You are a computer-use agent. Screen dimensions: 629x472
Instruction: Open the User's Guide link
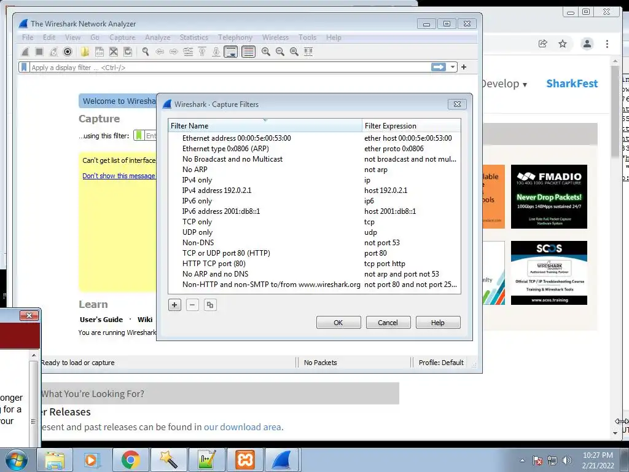coord(101,320)
